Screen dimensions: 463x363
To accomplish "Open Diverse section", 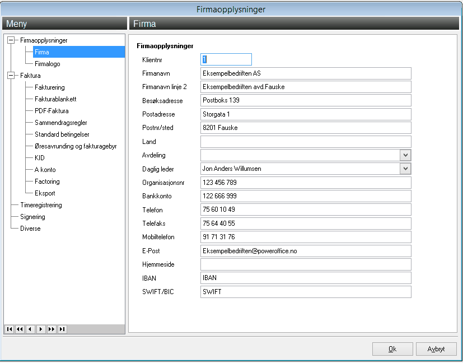I will click(x=30, y=229).
